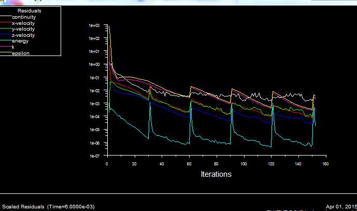
Task: Click the energy legend label
Action: (20, 41)
